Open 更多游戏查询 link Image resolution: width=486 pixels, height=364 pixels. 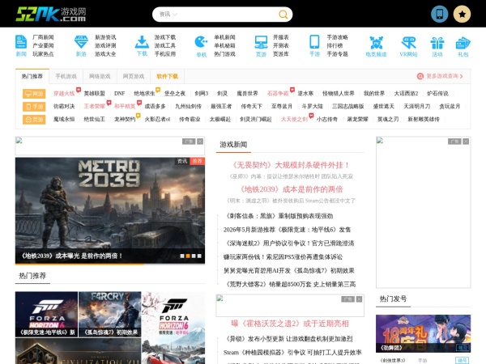pyautogui.click(x=440, y=76)
